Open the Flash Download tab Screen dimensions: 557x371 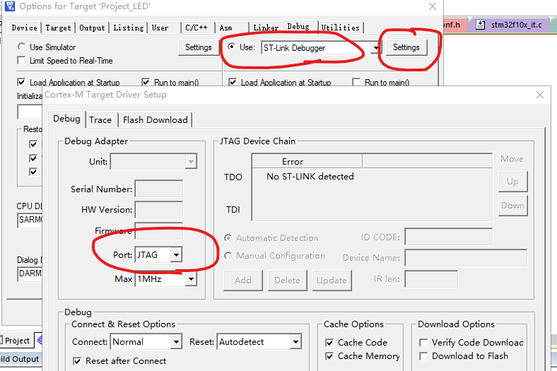(x=156, y=120)
